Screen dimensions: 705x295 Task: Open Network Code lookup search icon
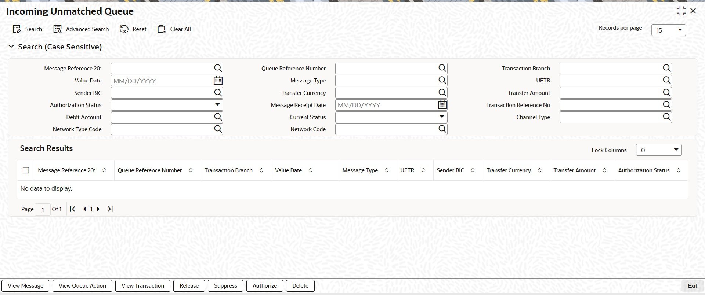pyautogui.click(x=442, y=129)
